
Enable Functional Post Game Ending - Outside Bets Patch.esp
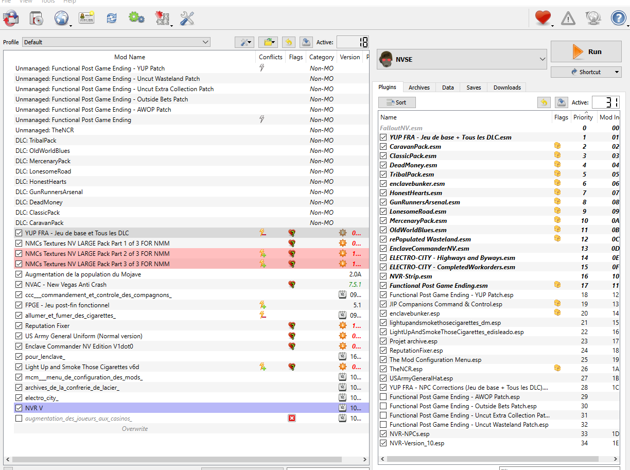point(383,406)
